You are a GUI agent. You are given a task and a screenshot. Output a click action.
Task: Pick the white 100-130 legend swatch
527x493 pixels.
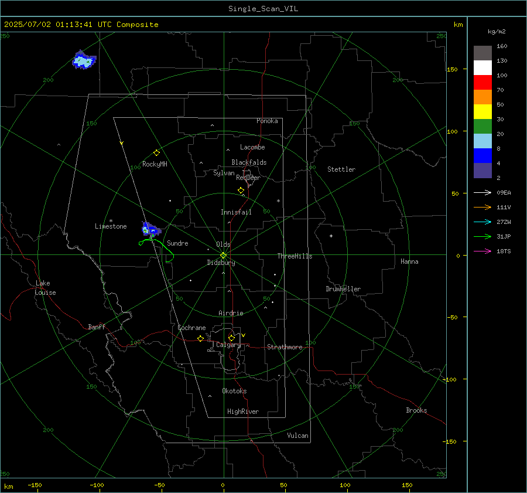click(482, 68)
